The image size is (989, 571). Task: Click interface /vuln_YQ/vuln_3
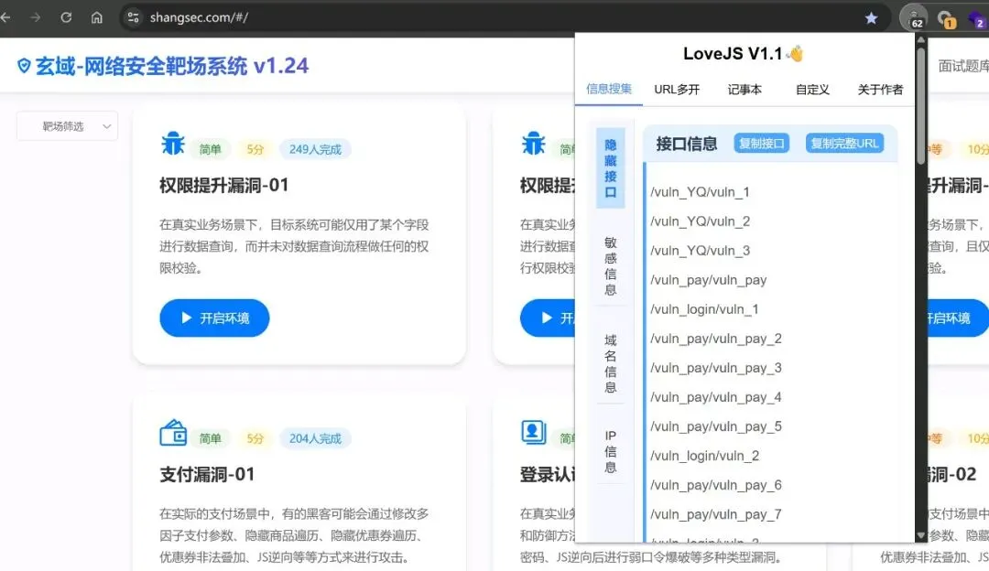pyautogui.click(x=701, y=251)
